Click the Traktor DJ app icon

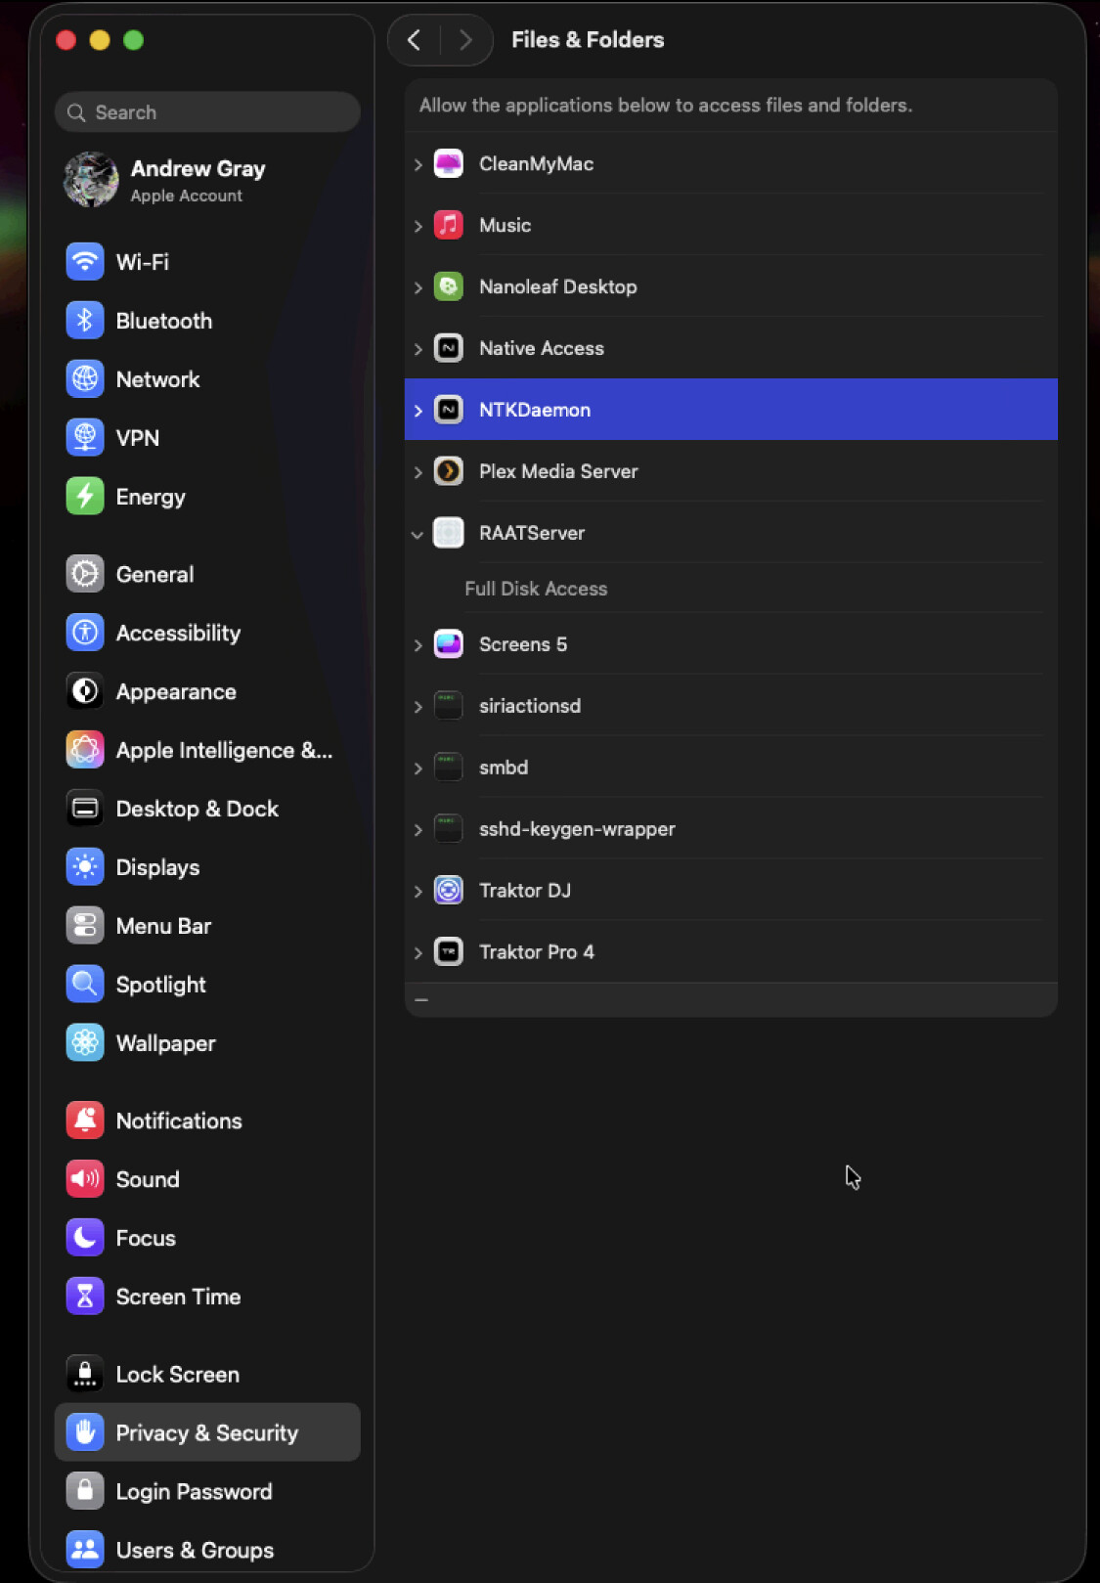[x=448, y=891]
